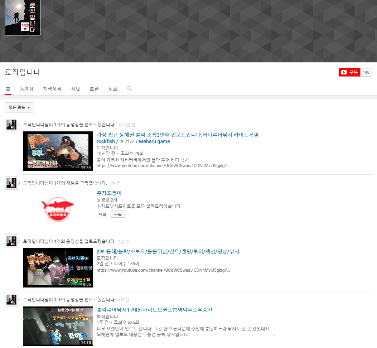Click the avatar beside the first upload activity
Image resolution: width=377 pixels, height=348 pixels.
point(11,125)
